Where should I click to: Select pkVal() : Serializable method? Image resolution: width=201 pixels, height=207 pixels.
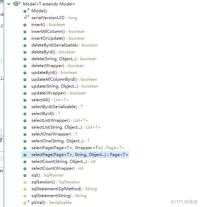pos(52,203)
